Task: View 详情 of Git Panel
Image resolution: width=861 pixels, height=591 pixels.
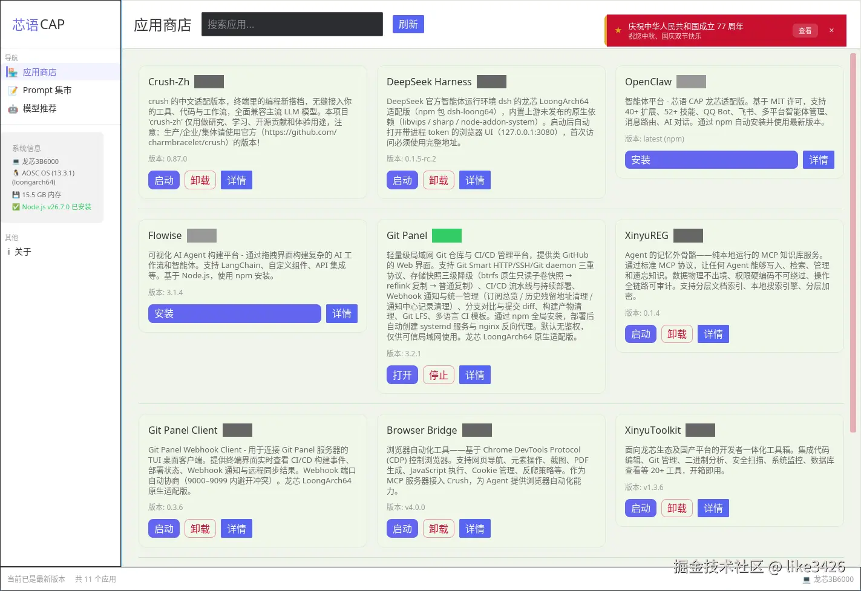Action: pos(475,375)
